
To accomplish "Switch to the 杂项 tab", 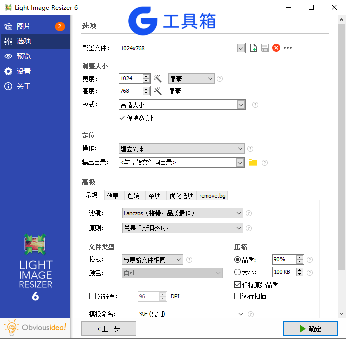I will (x=155, y=196).
